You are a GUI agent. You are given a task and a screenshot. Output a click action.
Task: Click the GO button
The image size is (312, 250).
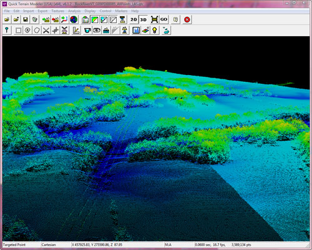point(163,20)
